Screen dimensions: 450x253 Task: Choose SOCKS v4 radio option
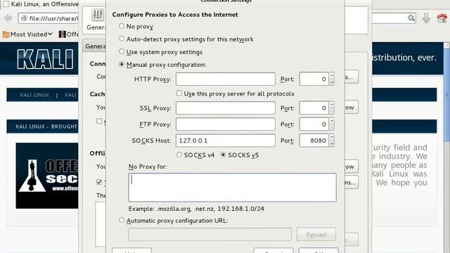point(179,155)
